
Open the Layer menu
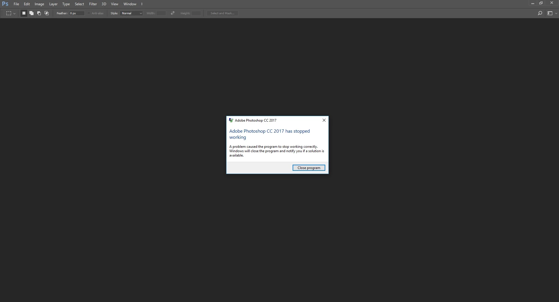[53, 4]
